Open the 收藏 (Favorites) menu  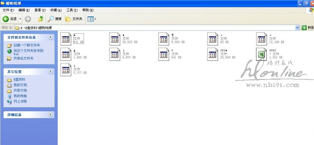[56, 10]
